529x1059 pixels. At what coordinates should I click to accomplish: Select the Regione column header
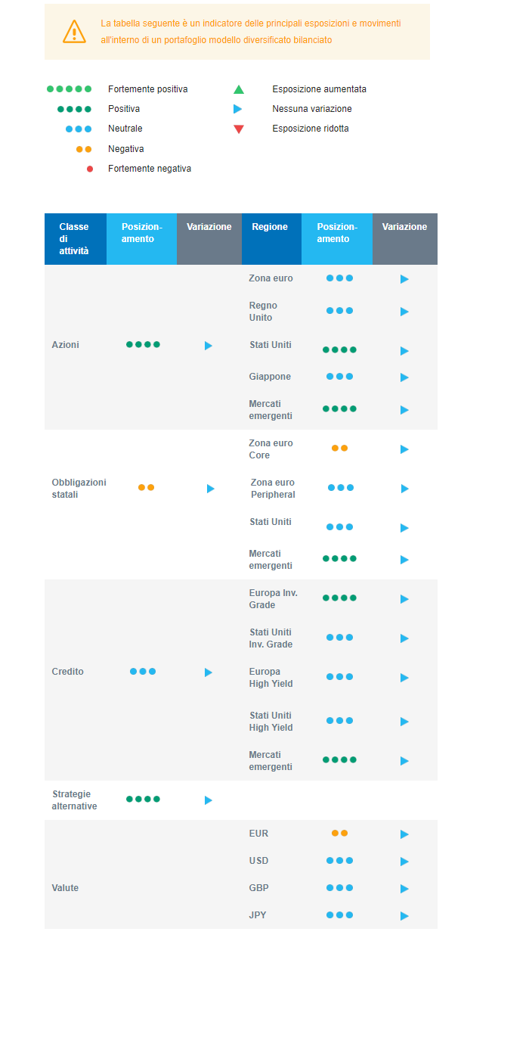[x=270, y=227]
